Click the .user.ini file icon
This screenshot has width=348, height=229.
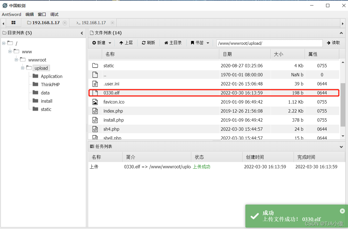(95, 84)
